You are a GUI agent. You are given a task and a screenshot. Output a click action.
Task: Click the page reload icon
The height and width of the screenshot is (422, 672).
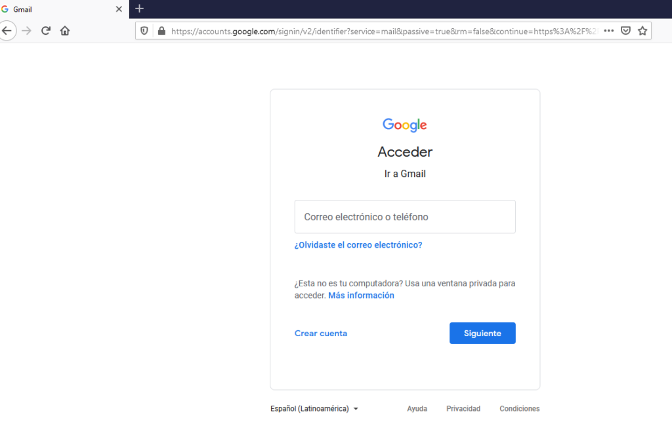point(45,30)
